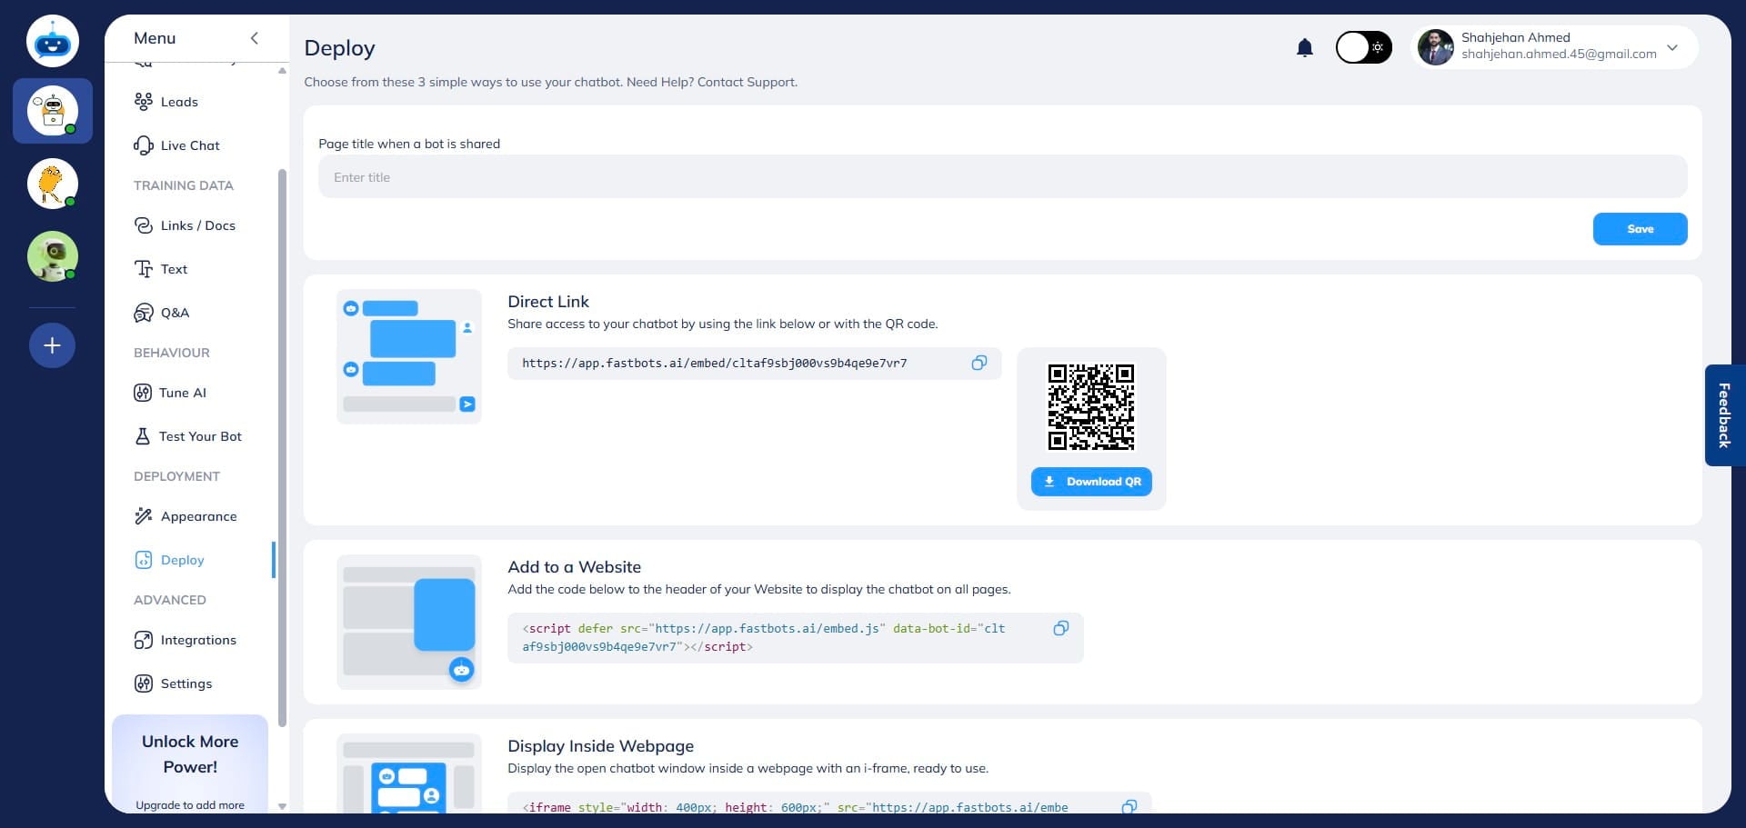Toggle dark/light theme switch

(1362, 47)
